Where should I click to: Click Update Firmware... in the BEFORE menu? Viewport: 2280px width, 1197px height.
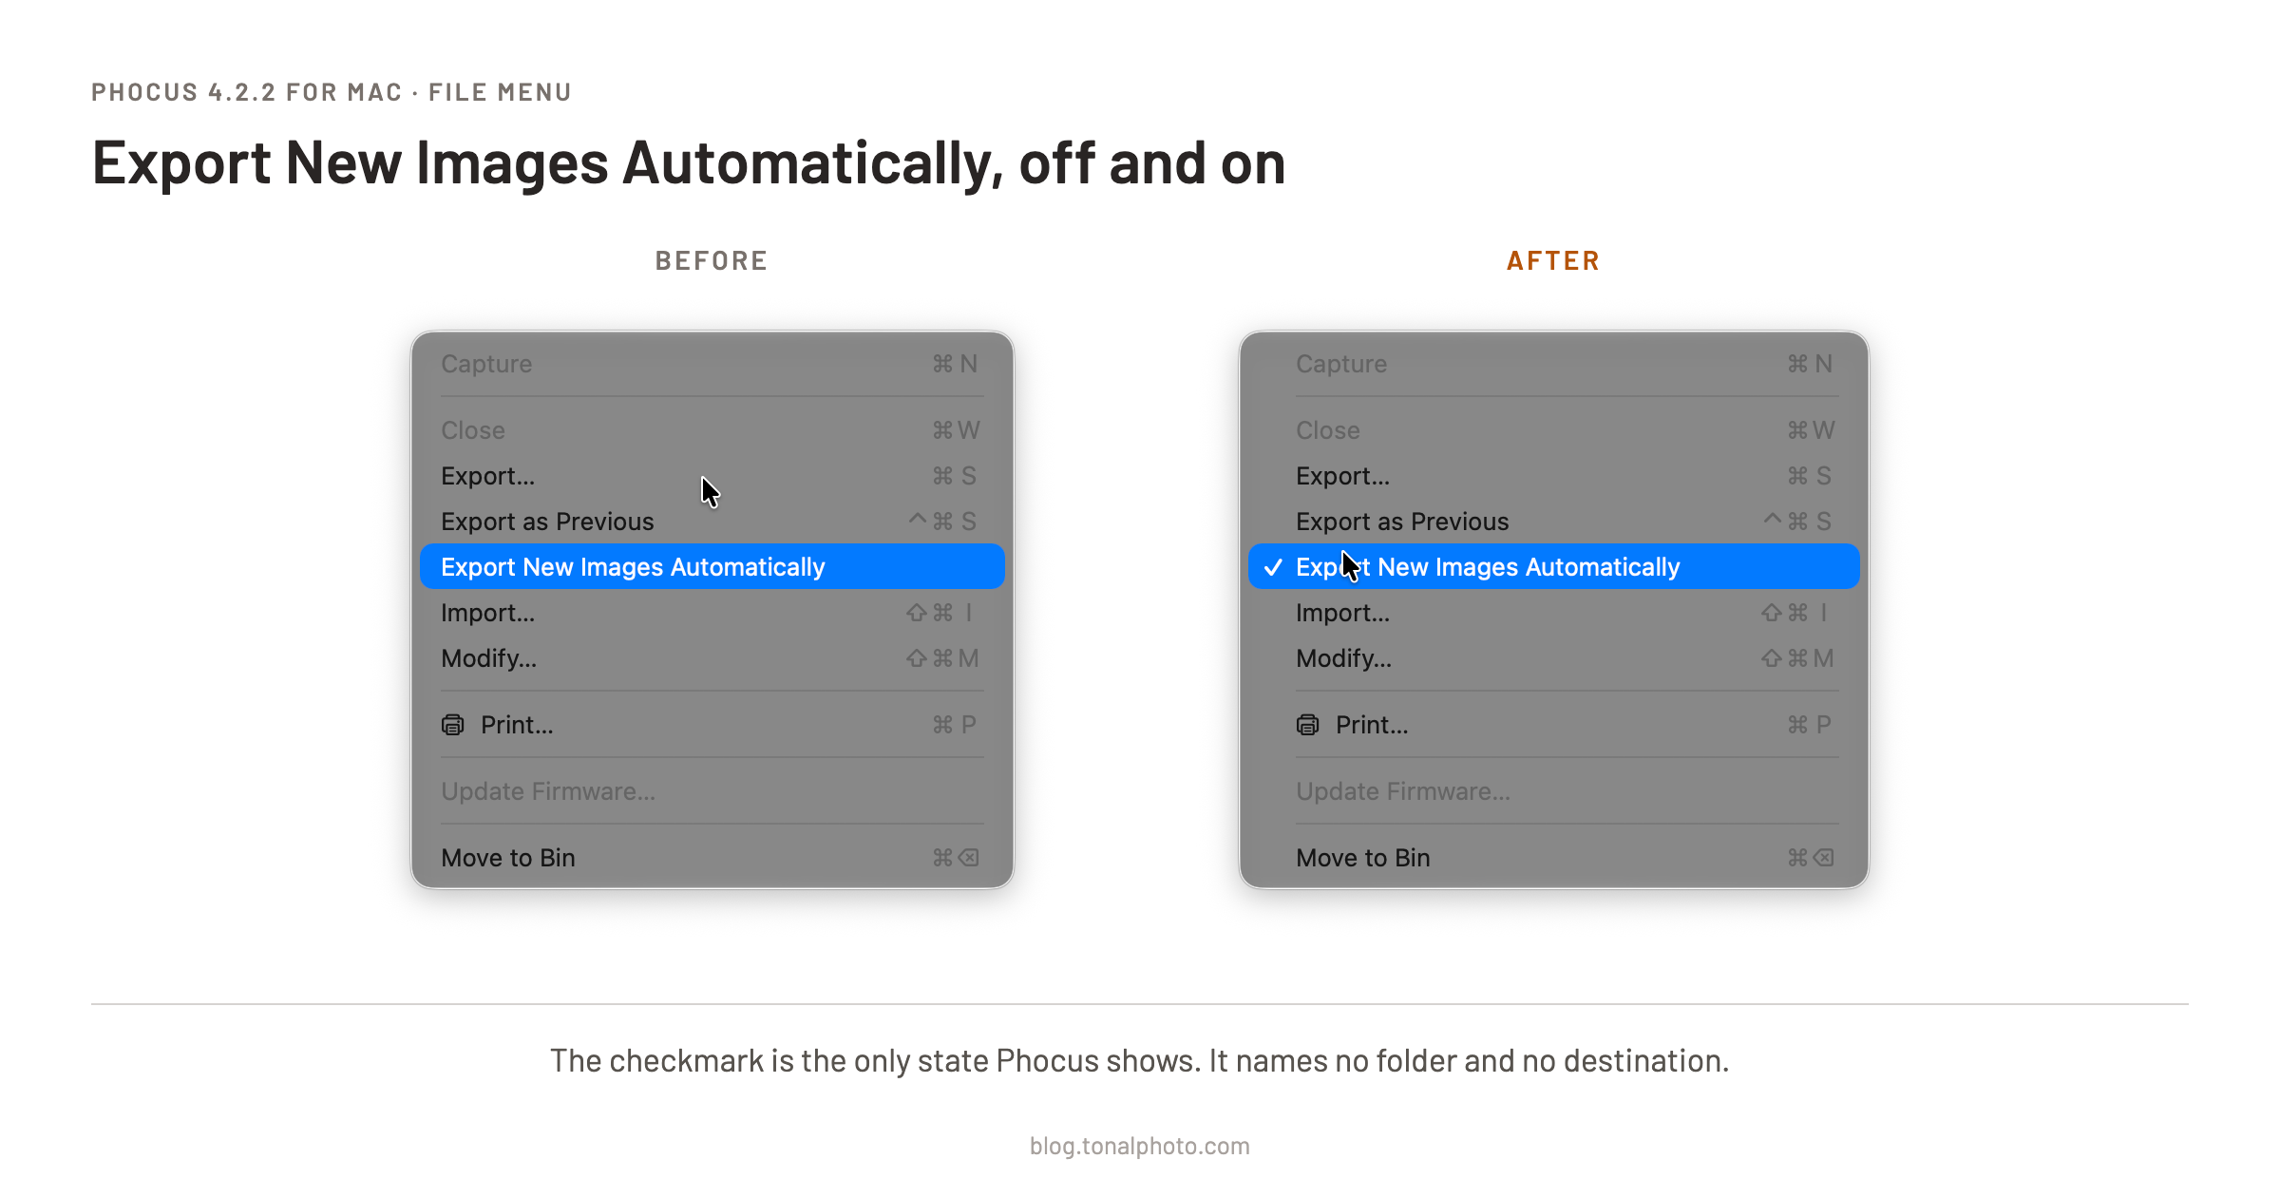pyautogui.click(x=712, y=791)
